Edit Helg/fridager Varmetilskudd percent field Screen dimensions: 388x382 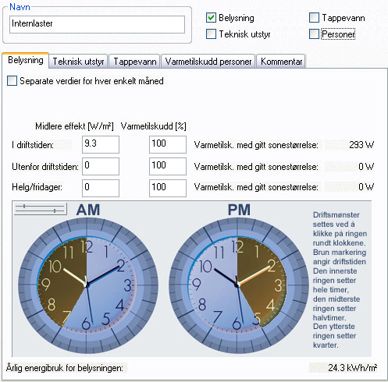pos(168,188)
